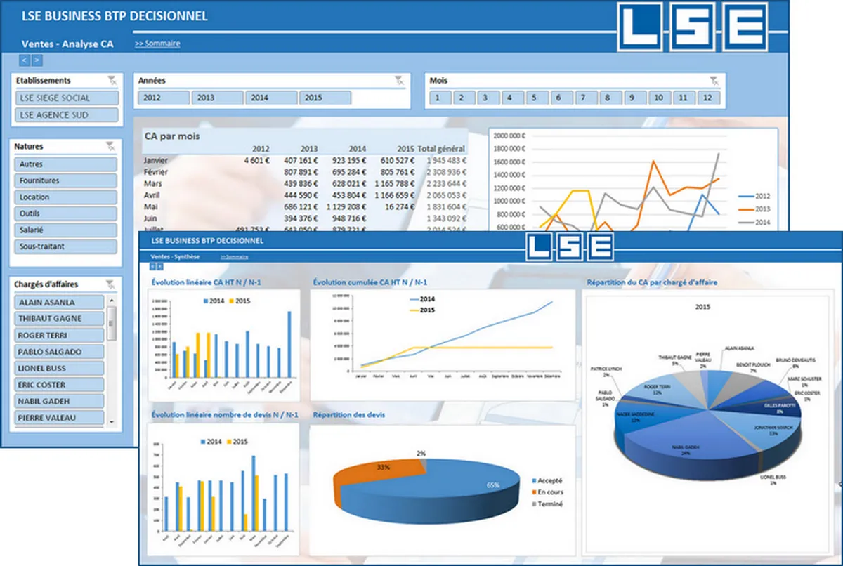Select month 1 in Mois slicer
The width and height of the screenshot is (843, 566).
click(x=439, y=98)
